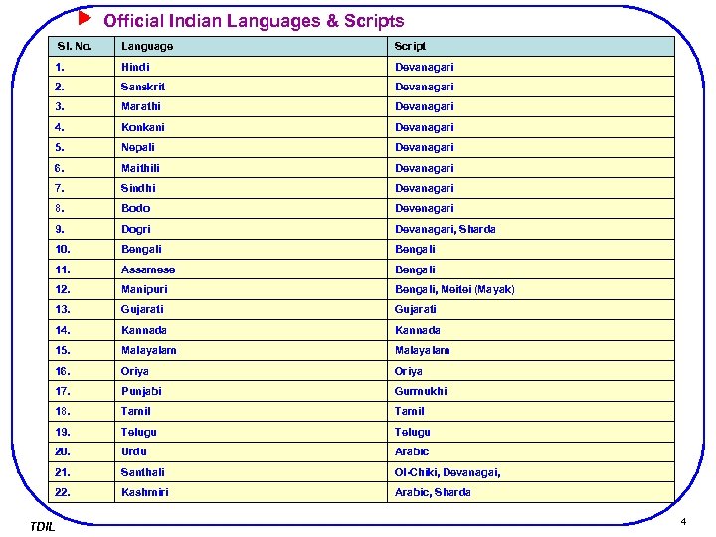Click the Devanagari script cell for Sindhi

point(531,188)
